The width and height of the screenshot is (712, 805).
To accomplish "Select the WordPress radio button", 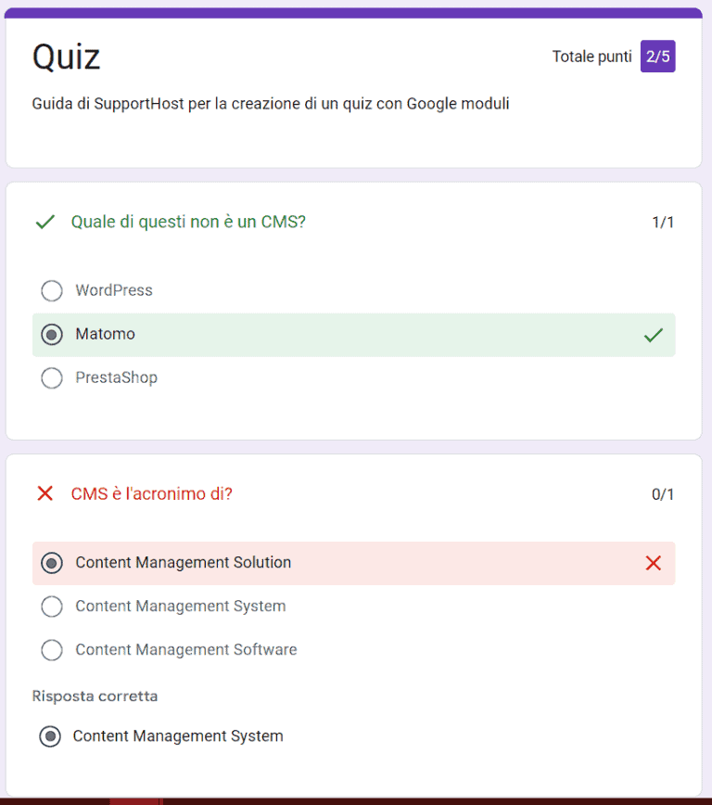I will click(52, 290).
